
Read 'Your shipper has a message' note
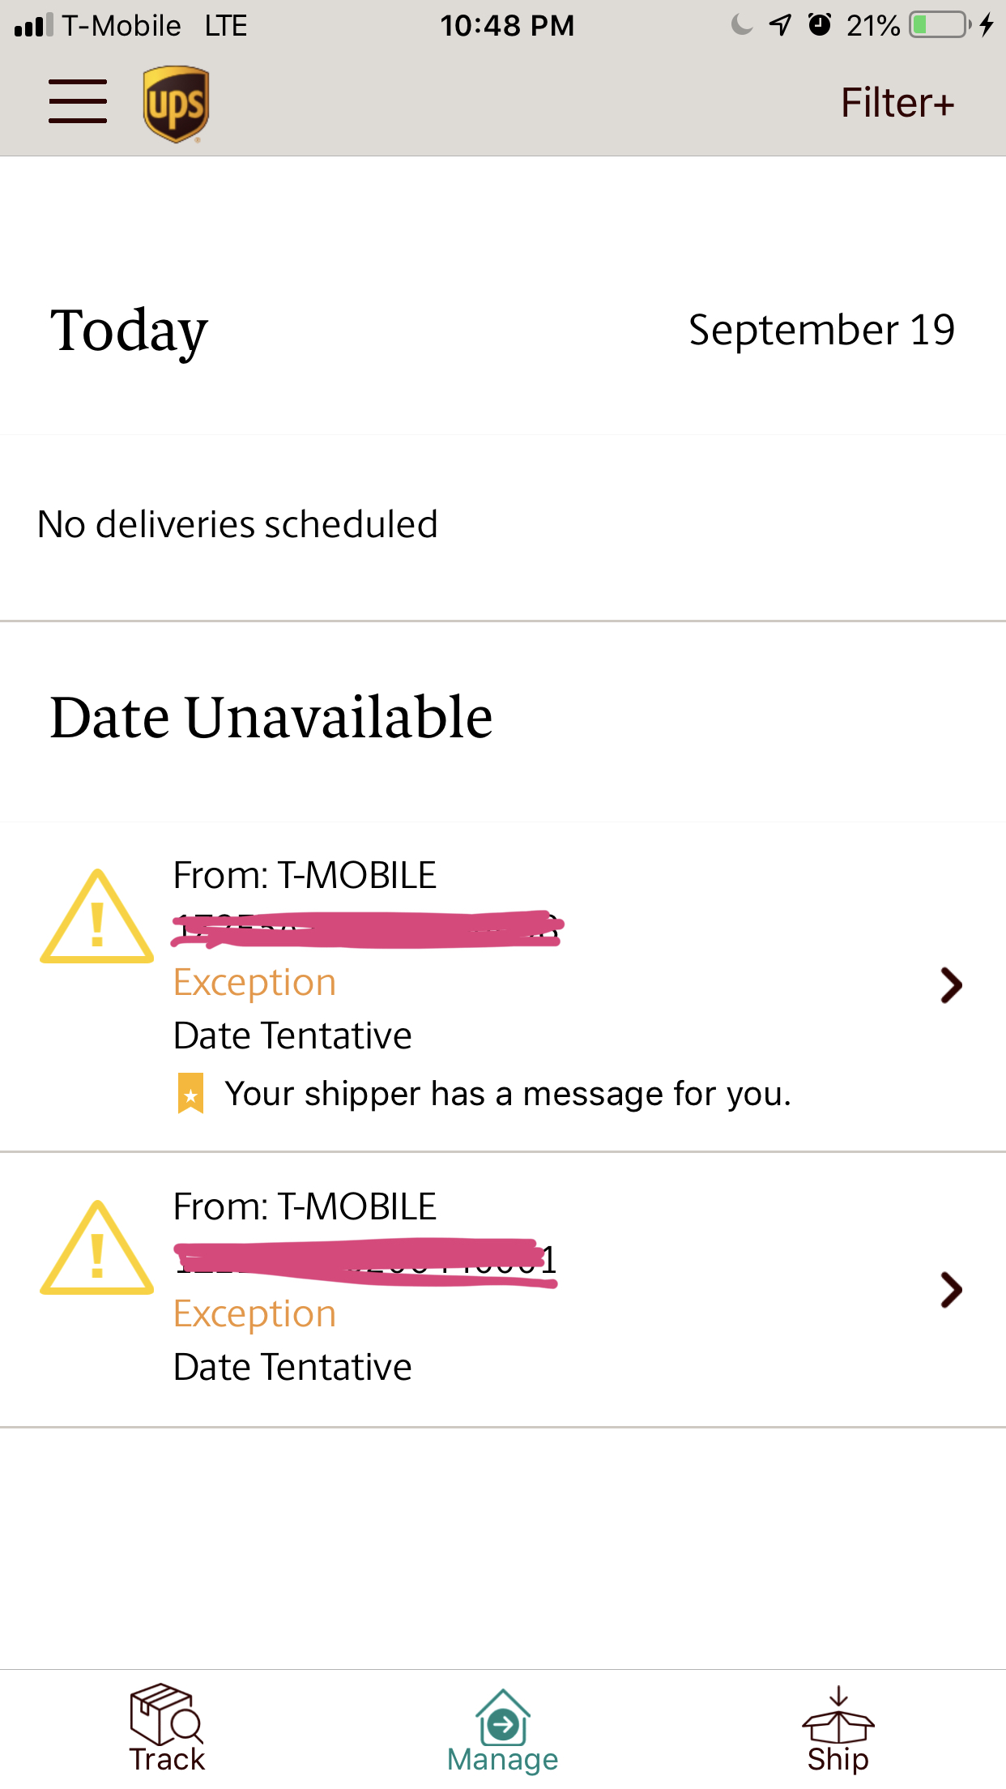pyautogui.click(x=507, y=1094)
